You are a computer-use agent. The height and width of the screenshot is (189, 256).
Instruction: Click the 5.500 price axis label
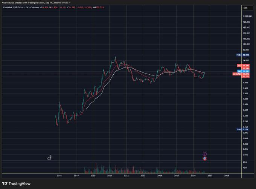[x=245, y=83]
